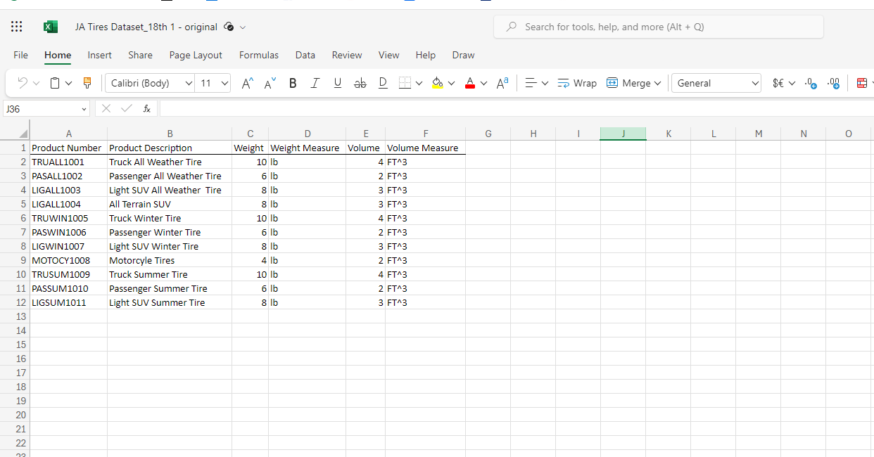
Task: Expand the file name options chevron
Action: click(243, 27)
